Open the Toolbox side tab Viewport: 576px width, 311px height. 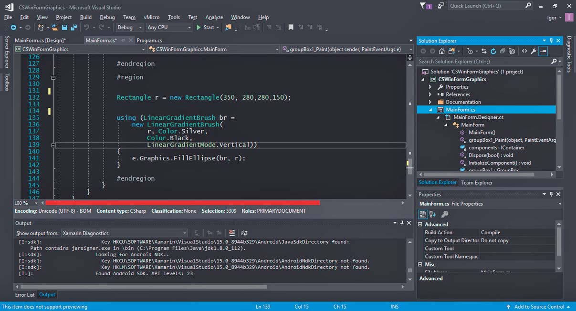[7, 83]
